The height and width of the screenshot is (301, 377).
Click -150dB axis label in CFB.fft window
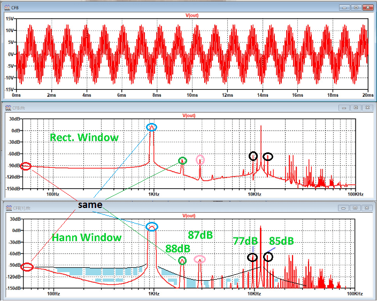coord(13,189)
